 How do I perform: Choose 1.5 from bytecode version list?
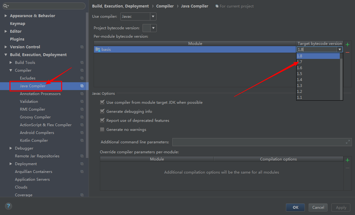coord(318,74)
